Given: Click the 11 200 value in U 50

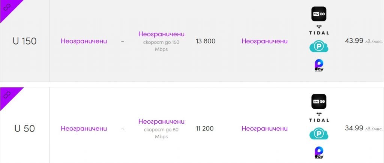Looking at the screenshot, I should pyautogui.click(x=204, y=129).
